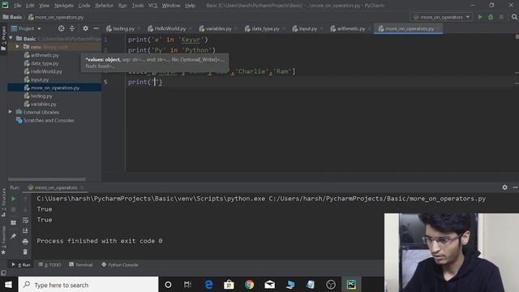The height and width of the screenshot is (292, 519).
Task: Open the Edit menu
Action: pyautogui.click(x=30, y=6)
